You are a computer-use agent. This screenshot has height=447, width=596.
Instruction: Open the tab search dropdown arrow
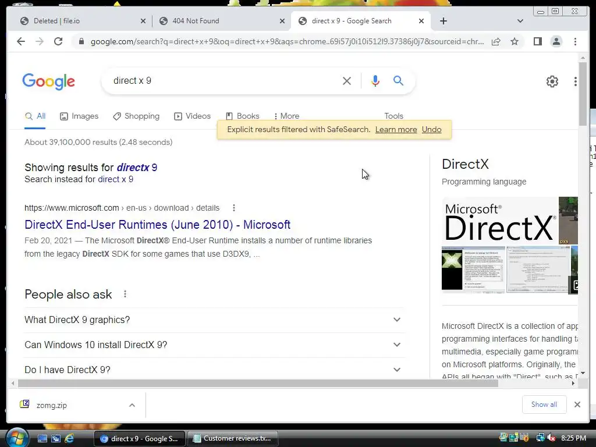(520, 21)
